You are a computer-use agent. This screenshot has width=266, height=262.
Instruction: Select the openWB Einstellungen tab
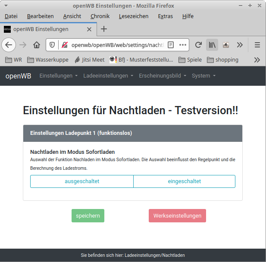point(48,29)
